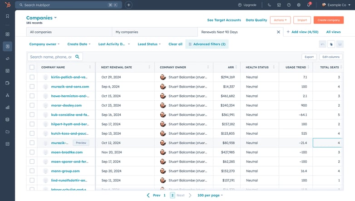Open the See Target Accounts link
355x201 pixels.
click(224, 20)
